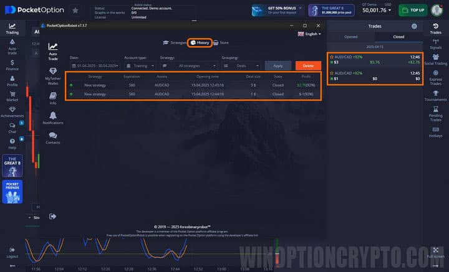
Task: Open Auto trade in Pocket Option sidebar
Action: tap(12, 47)
